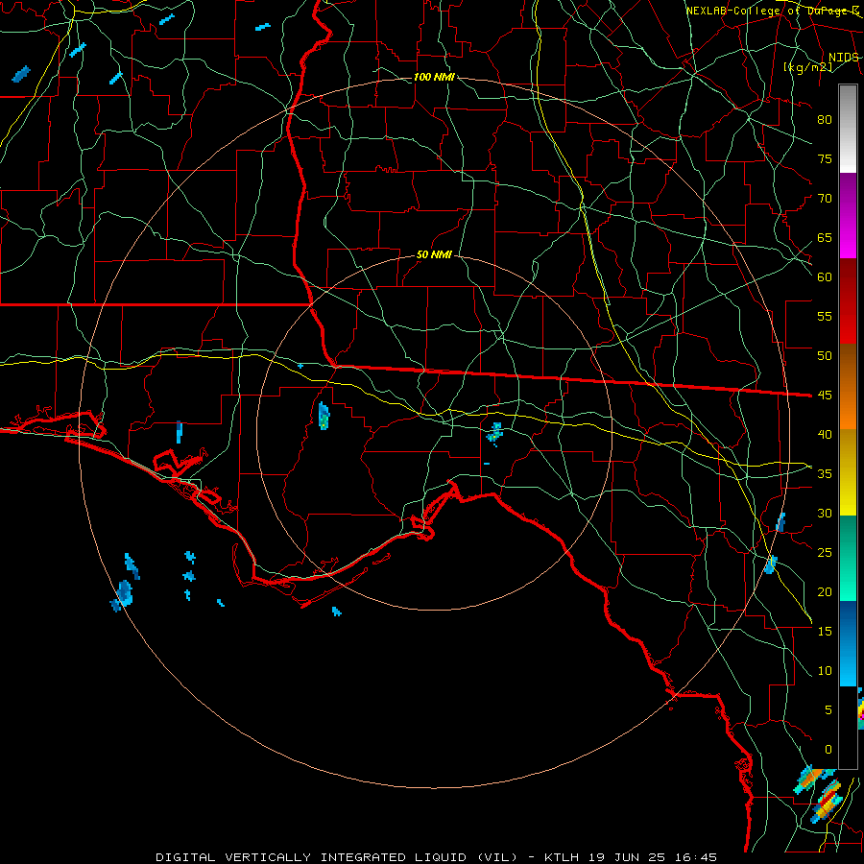Select the purple-magenta segment of the VIL legend

pos(848,216)
